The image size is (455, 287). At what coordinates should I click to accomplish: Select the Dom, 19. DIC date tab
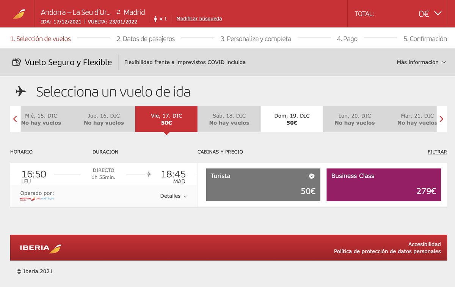292,119
